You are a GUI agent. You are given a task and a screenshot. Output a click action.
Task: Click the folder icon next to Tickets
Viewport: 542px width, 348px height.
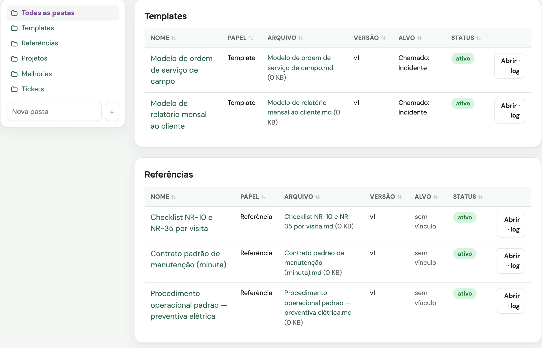(14, 89)
